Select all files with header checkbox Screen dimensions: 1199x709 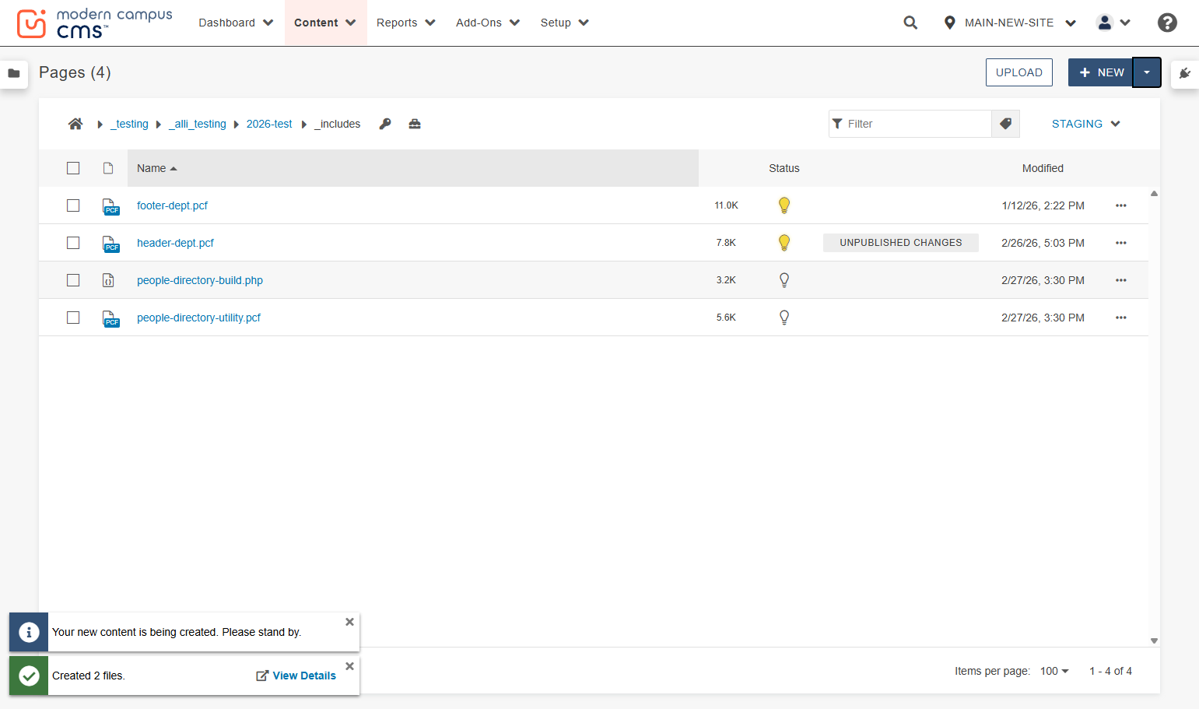73,168
